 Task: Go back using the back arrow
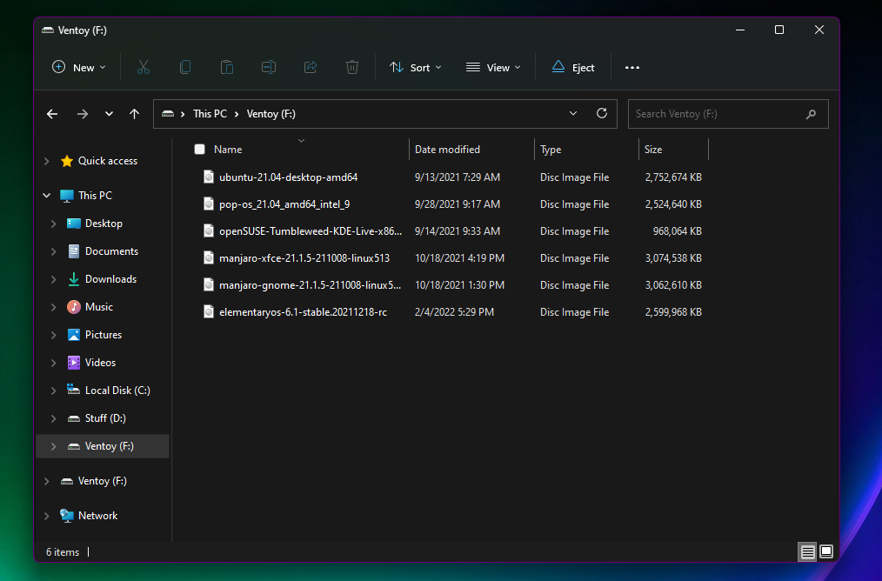pyautogui.click(x=51, y=113)
